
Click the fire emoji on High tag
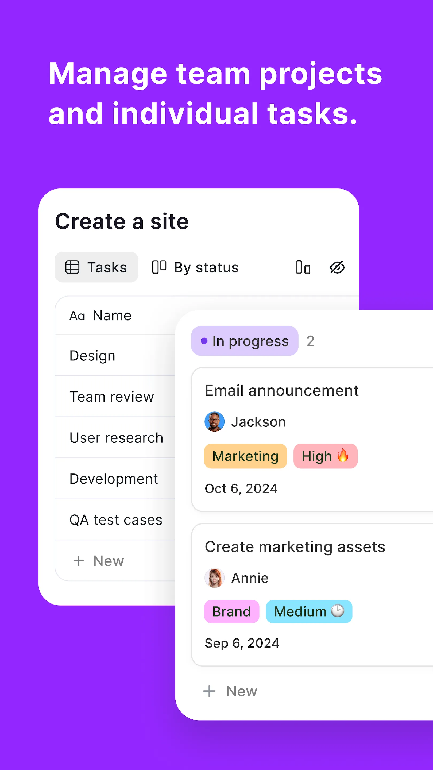(x=343, y=455)
